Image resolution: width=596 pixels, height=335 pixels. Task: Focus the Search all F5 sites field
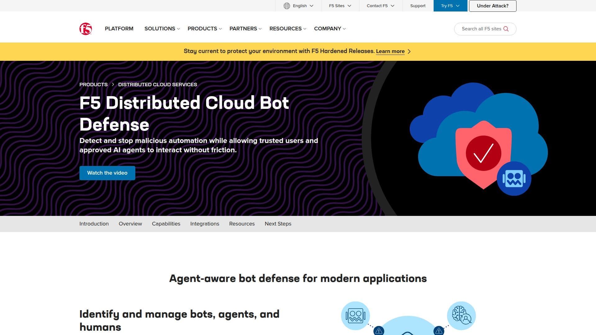click(x=485, y=29)
